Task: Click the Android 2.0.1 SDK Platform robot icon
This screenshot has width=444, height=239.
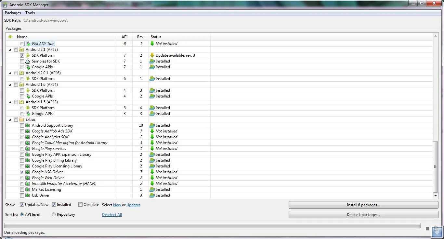Action: point(28,79)
